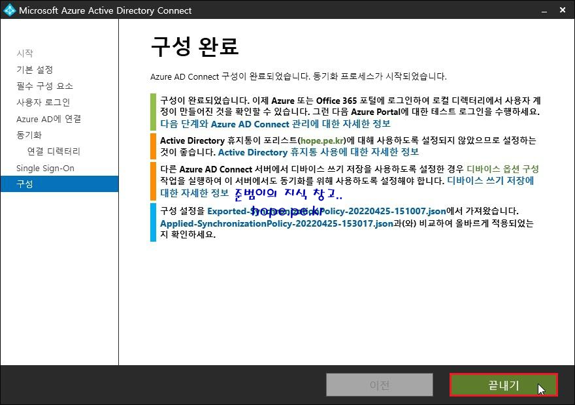
Task: Open Applied-SynchronizationPolicy-20220425-153017.json link
Action: coord(276,223)
